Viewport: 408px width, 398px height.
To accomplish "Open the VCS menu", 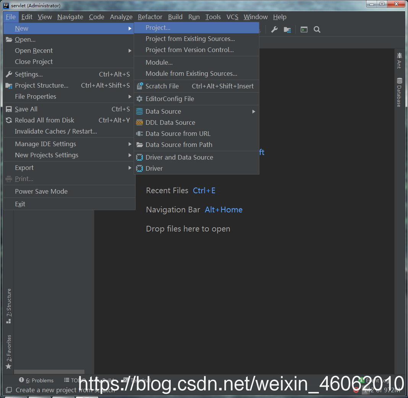I will point(232,17).
